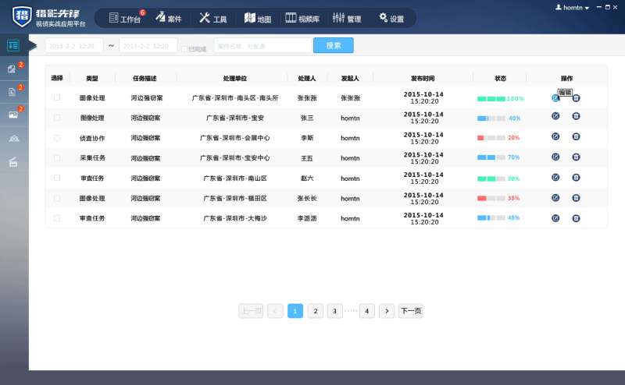Image resolution: width=625 pixels, height=385 pixels.
Task: Click the delete icon in the 张三 row
Action: (x=576, y=116)
